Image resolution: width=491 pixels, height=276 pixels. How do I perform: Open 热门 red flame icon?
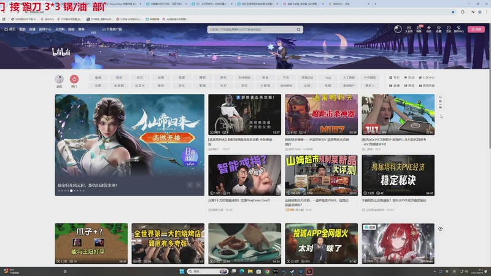coord(74,81)
